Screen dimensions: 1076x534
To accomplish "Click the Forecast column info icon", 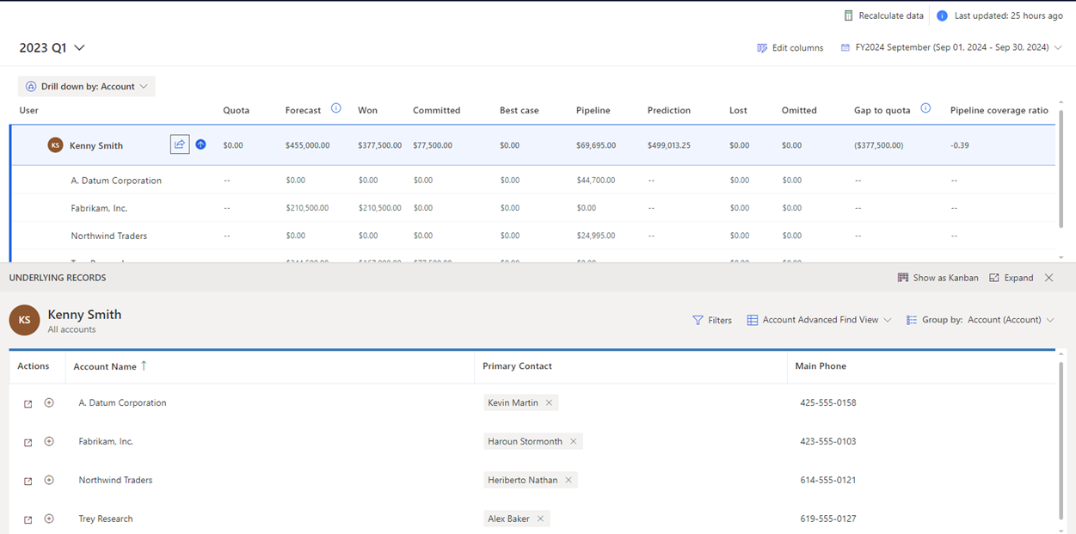I will (x=336, y=108).
